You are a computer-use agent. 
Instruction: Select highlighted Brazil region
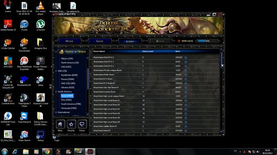pyautogui.click(x=67, y=96)
